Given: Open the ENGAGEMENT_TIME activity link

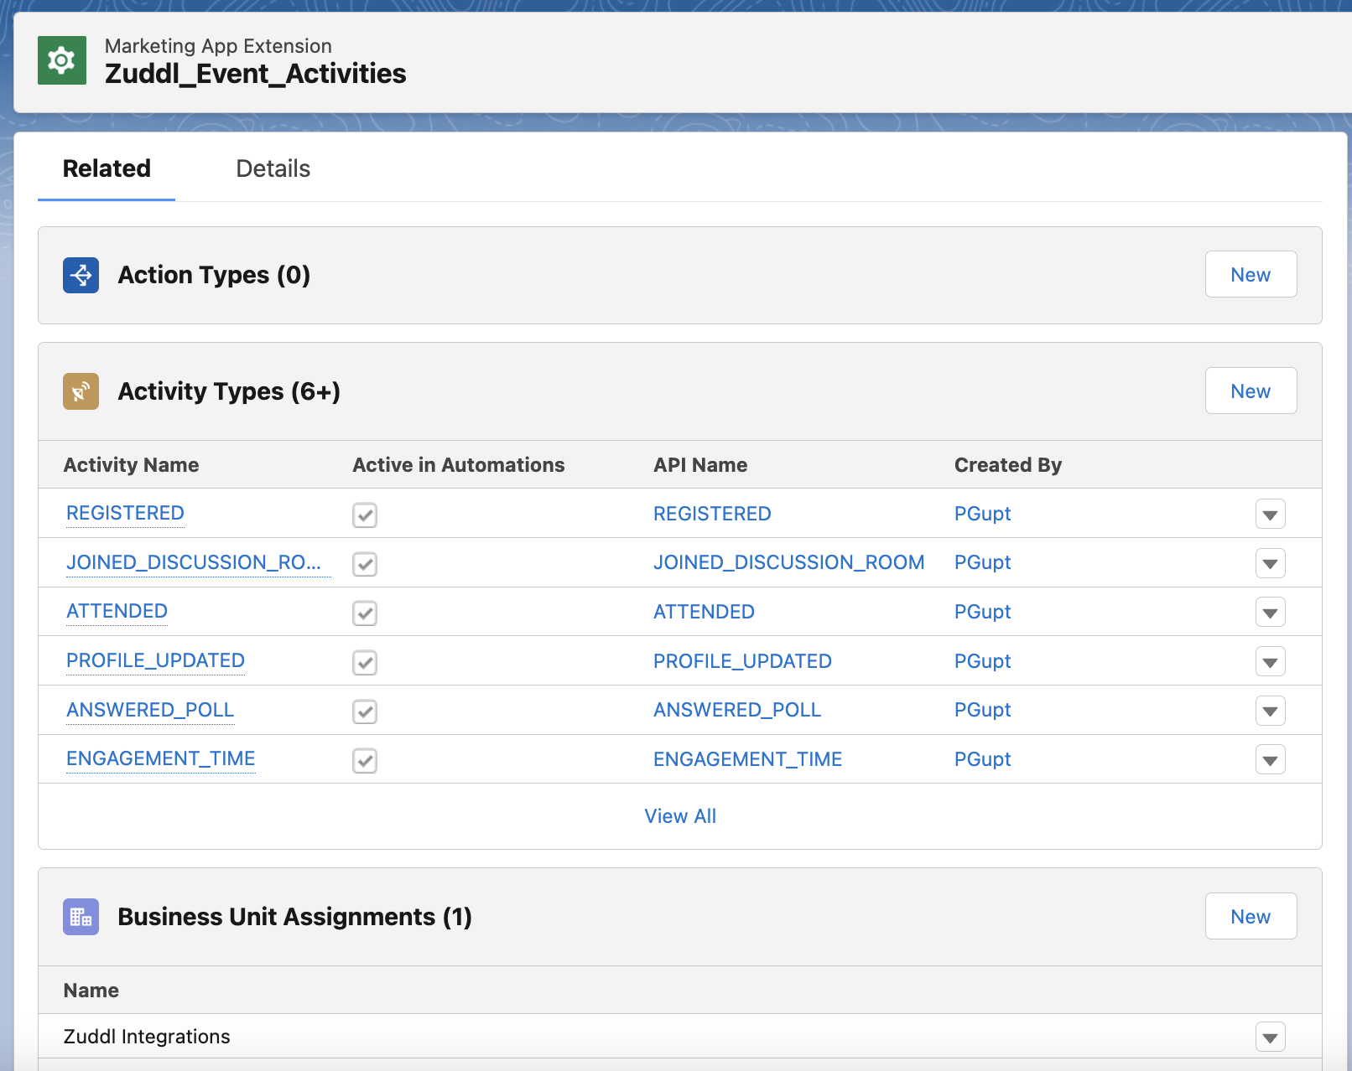Looking at the screenshot, I should [160, 758].
